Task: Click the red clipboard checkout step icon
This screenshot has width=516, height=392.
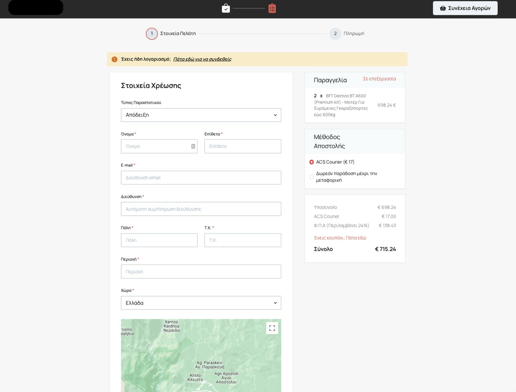Action: [x=272, y=8]
